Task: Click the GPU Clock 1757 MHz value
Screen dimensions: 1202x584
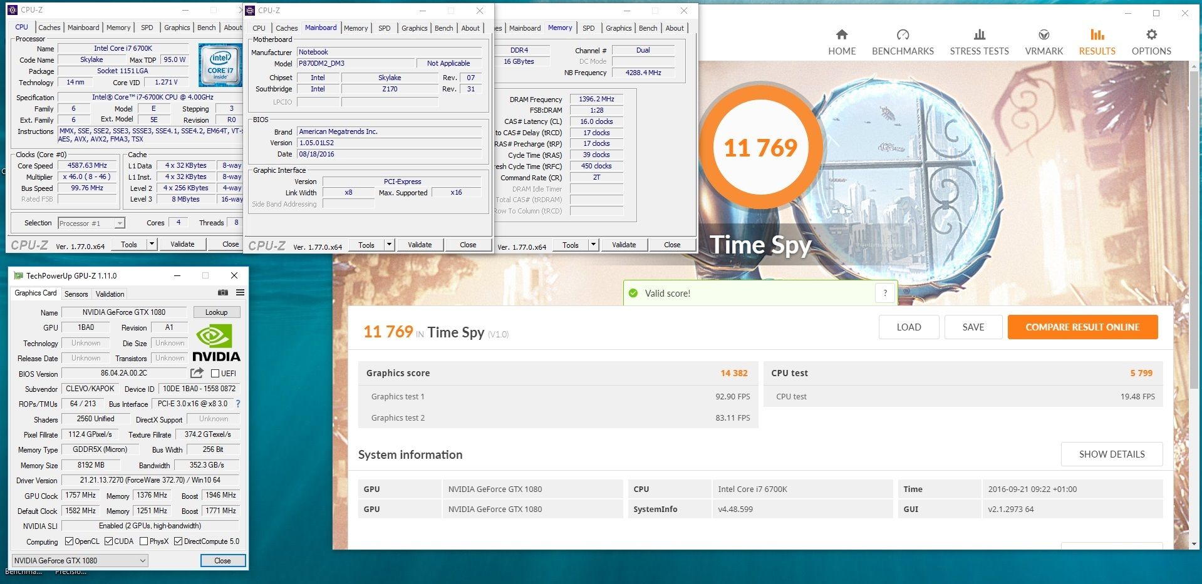Action: coord(81,495)
